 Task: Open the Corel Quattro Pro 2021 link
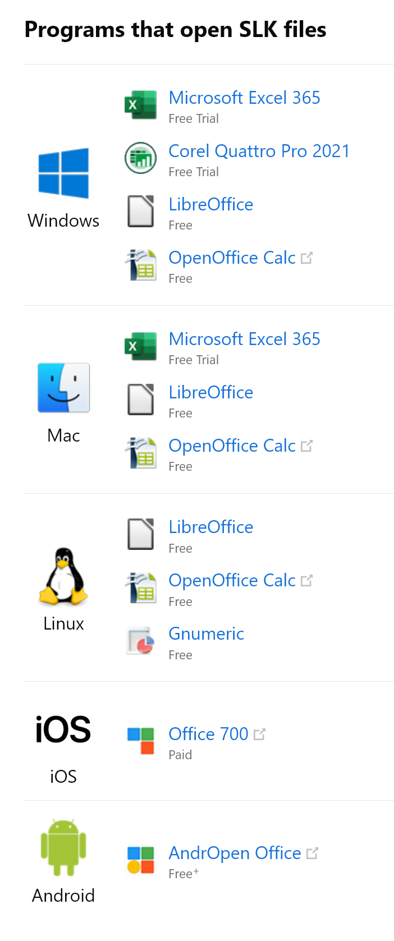pos(259,151)
